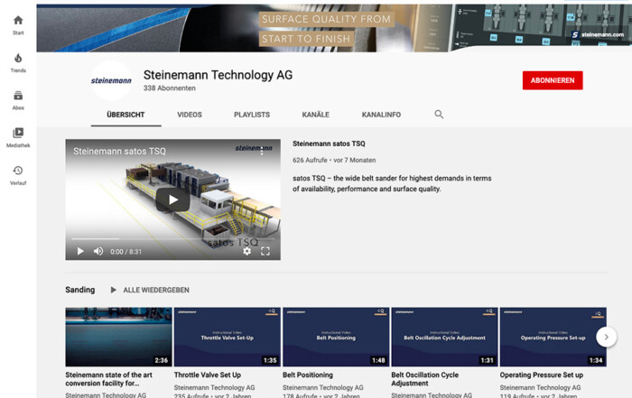Show next videos with carousel arrow
This screenshot has height=398, width=632.
pos(606,337)
